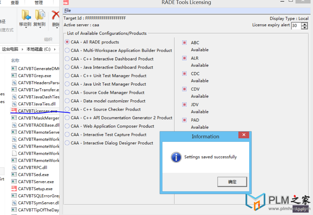Toggle the CDV license checkbox
Image resolution: width=313 pixels, height=215 pixels.
tap(185, 89)
